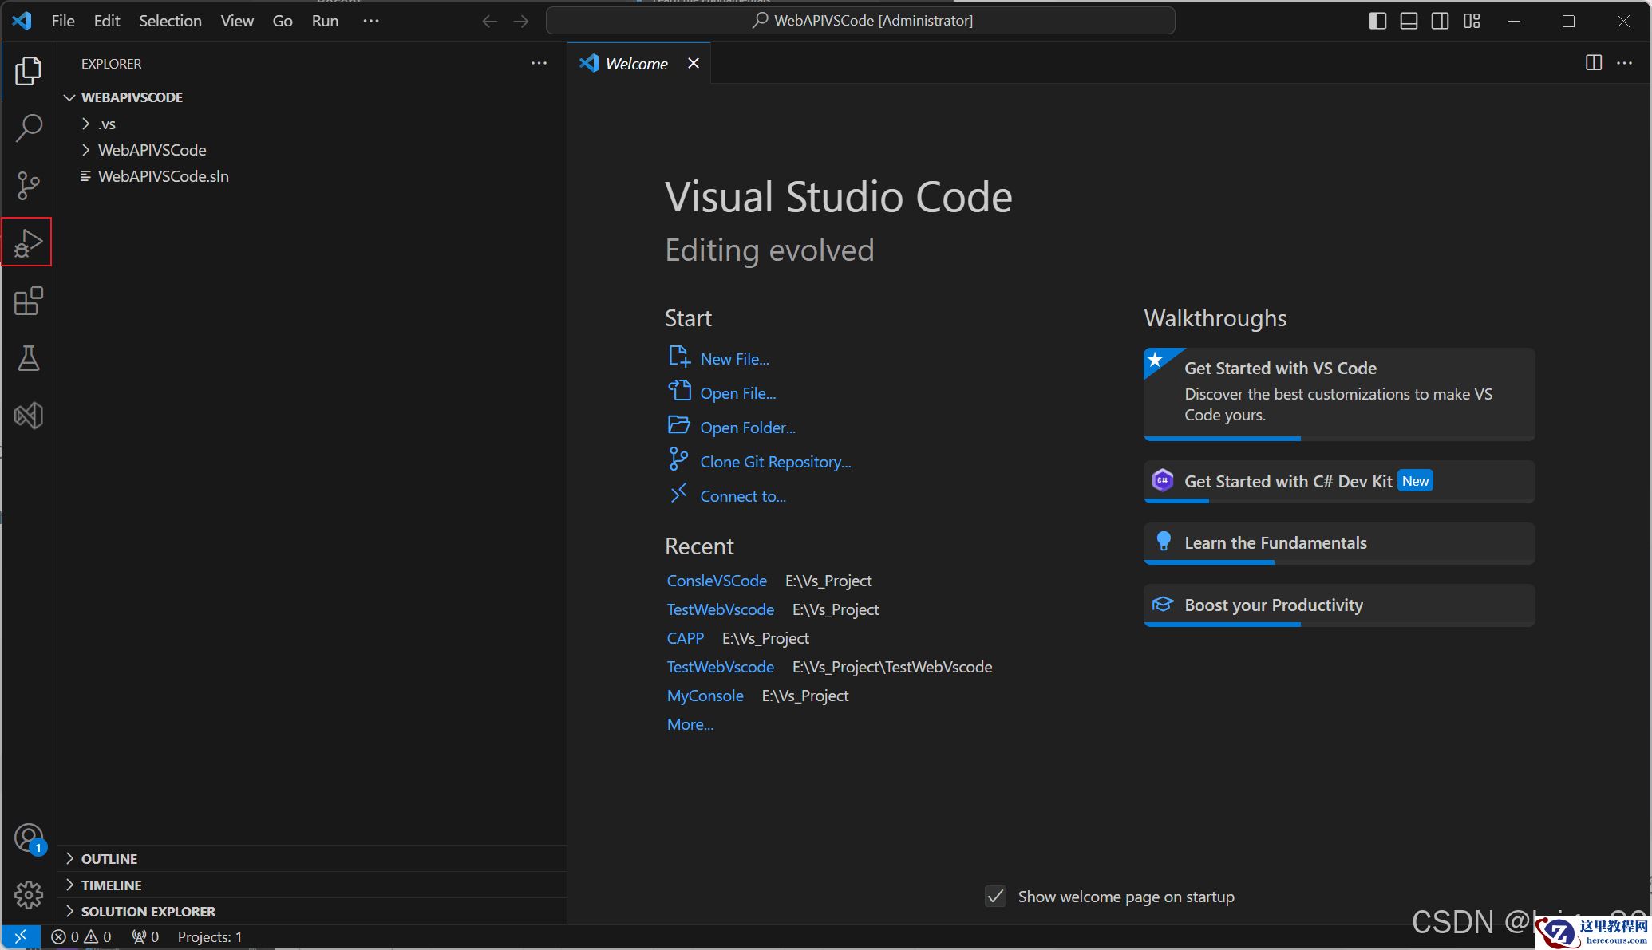The width and height of the screenshot is (1652, 950).
Task: Open the WebAPIVSCode.sln file
Action: click(x=163, y=176)
